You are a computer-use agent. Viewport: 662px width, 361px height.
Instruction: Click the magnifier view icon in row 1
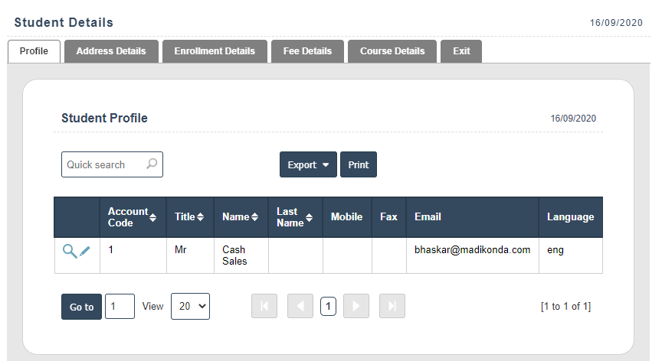pyautogui.click(x=70, y=251)
